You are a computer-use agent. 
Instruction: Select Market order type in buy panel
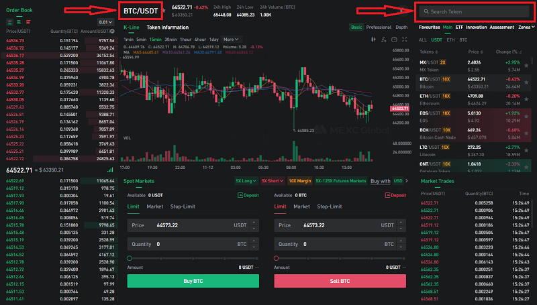click(155, 206)
